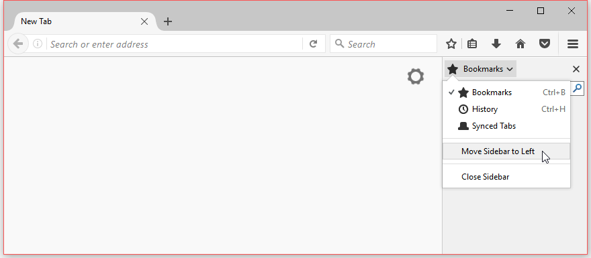The height and width of the screenshot is (258, 591).
Task: Click the bookmark star icon in toolbar
Action: (451, 44)
